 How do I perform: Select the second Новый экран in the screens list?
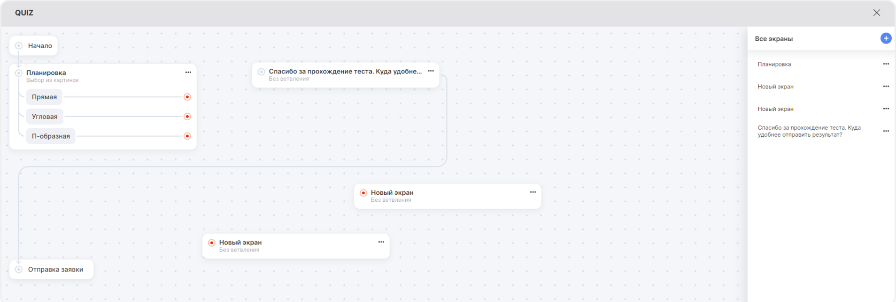pyautogui.click(x=775, y=109)
